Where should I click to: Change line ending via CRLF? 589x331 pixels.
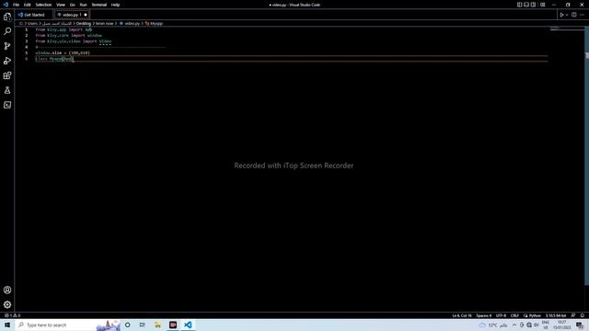514,315
